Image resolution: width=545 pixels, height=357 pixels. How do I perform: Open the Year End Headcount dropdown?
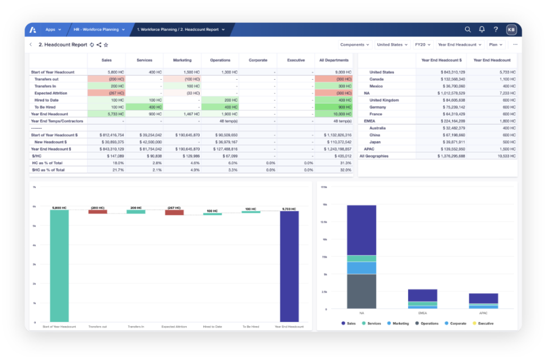tap(460, 45)
